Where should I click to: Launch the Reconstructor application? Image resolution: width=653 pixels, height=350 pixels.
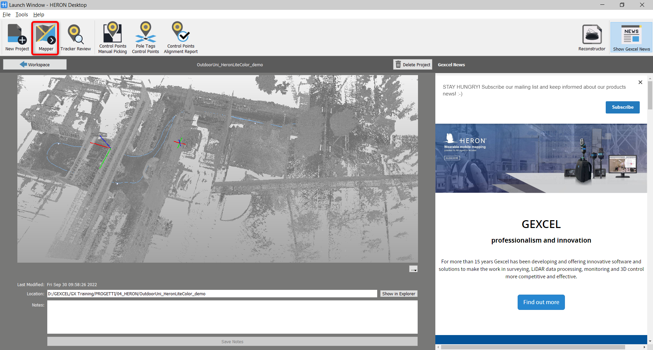click(x=592, y=37)
